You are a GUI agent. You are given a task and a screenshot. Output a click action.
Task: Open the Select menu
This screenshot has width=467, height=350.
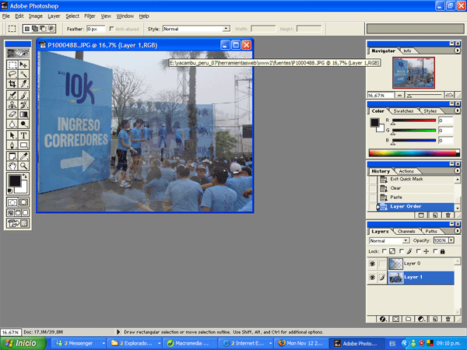coord(72,16)
